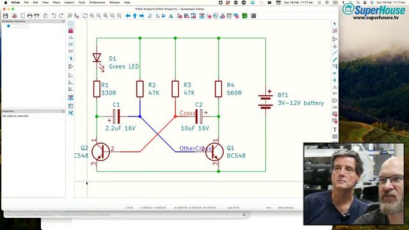
Task: Click the '2.2uF 16V' capacitor value
Action: (x=121, y=128)
